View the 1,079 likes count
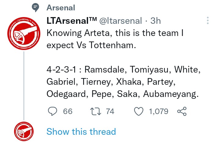Screen dimensions: 220x143 click(x=159, y=112)
